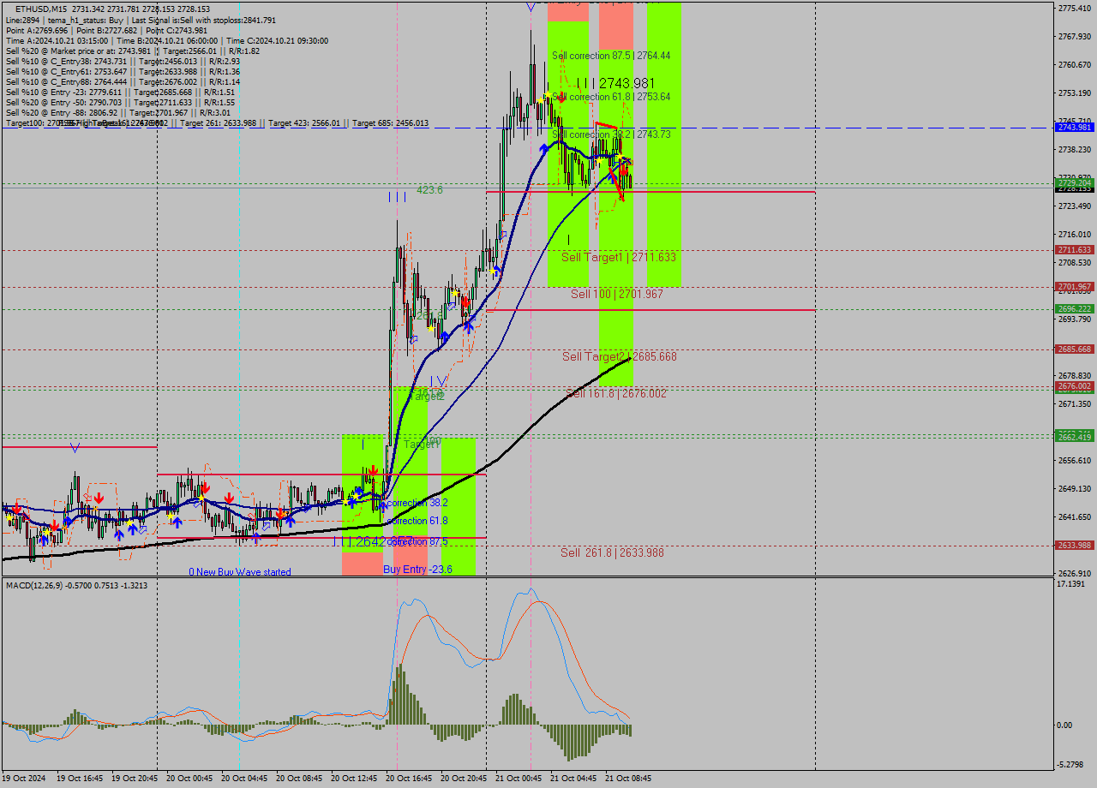Select the '20 Oct 08:45' time axis label
Screen dimensions: 1097x788
[299, 779]
